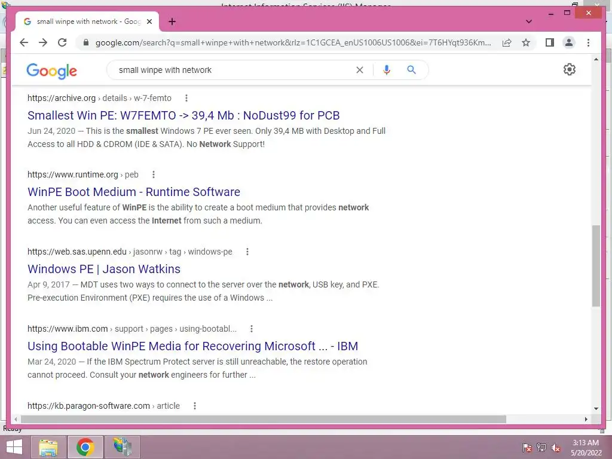This screenshot has width=612, height=459.
Task: View site information padlock icon
Action: tap(86, 42)
